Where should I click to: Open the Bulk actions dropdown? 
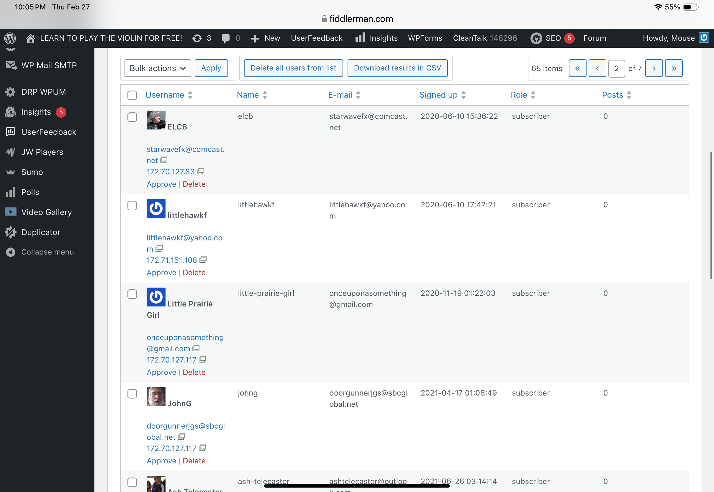coord(158,68)
